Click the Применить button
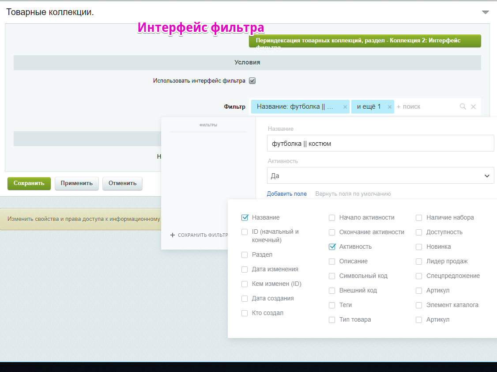Image resolution: width=497 pixels, height=372 pixels. [76, 183]
